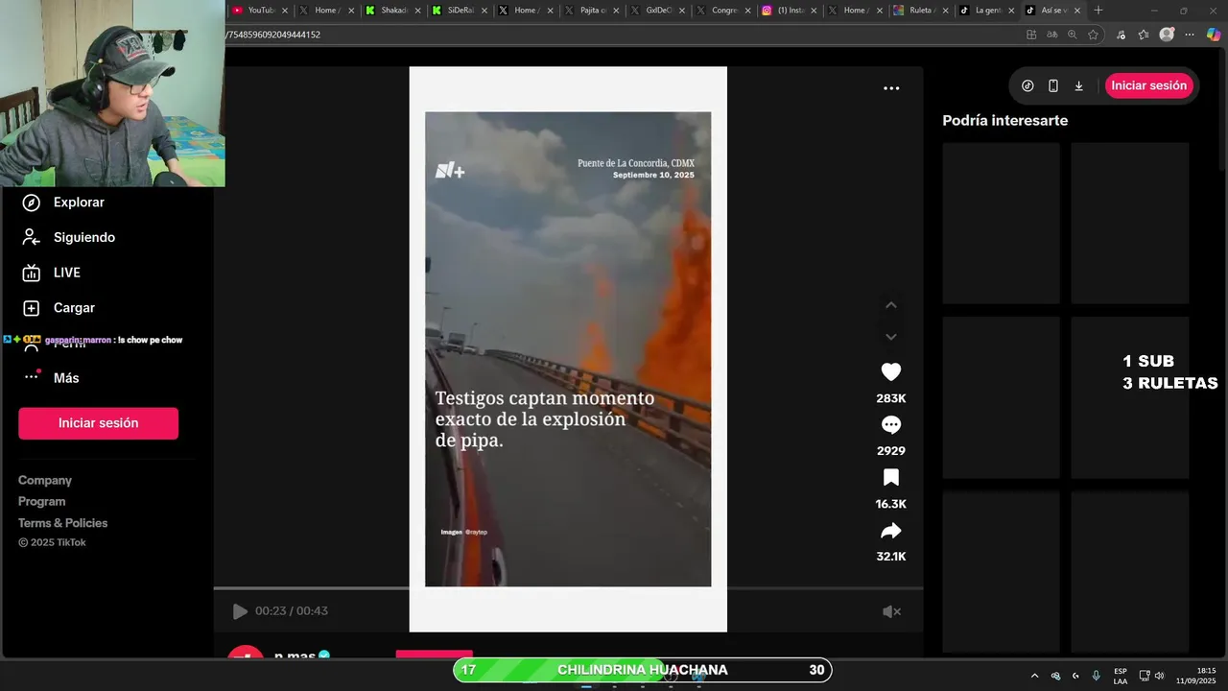
Task: Close the YouTube browser tab
Action: point(284,11)
